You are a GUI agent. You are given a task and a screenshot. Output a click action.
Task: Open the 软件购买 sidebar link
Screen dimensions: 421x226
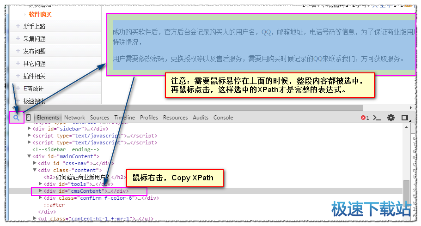pyautogui.click(x=40, y=14)
